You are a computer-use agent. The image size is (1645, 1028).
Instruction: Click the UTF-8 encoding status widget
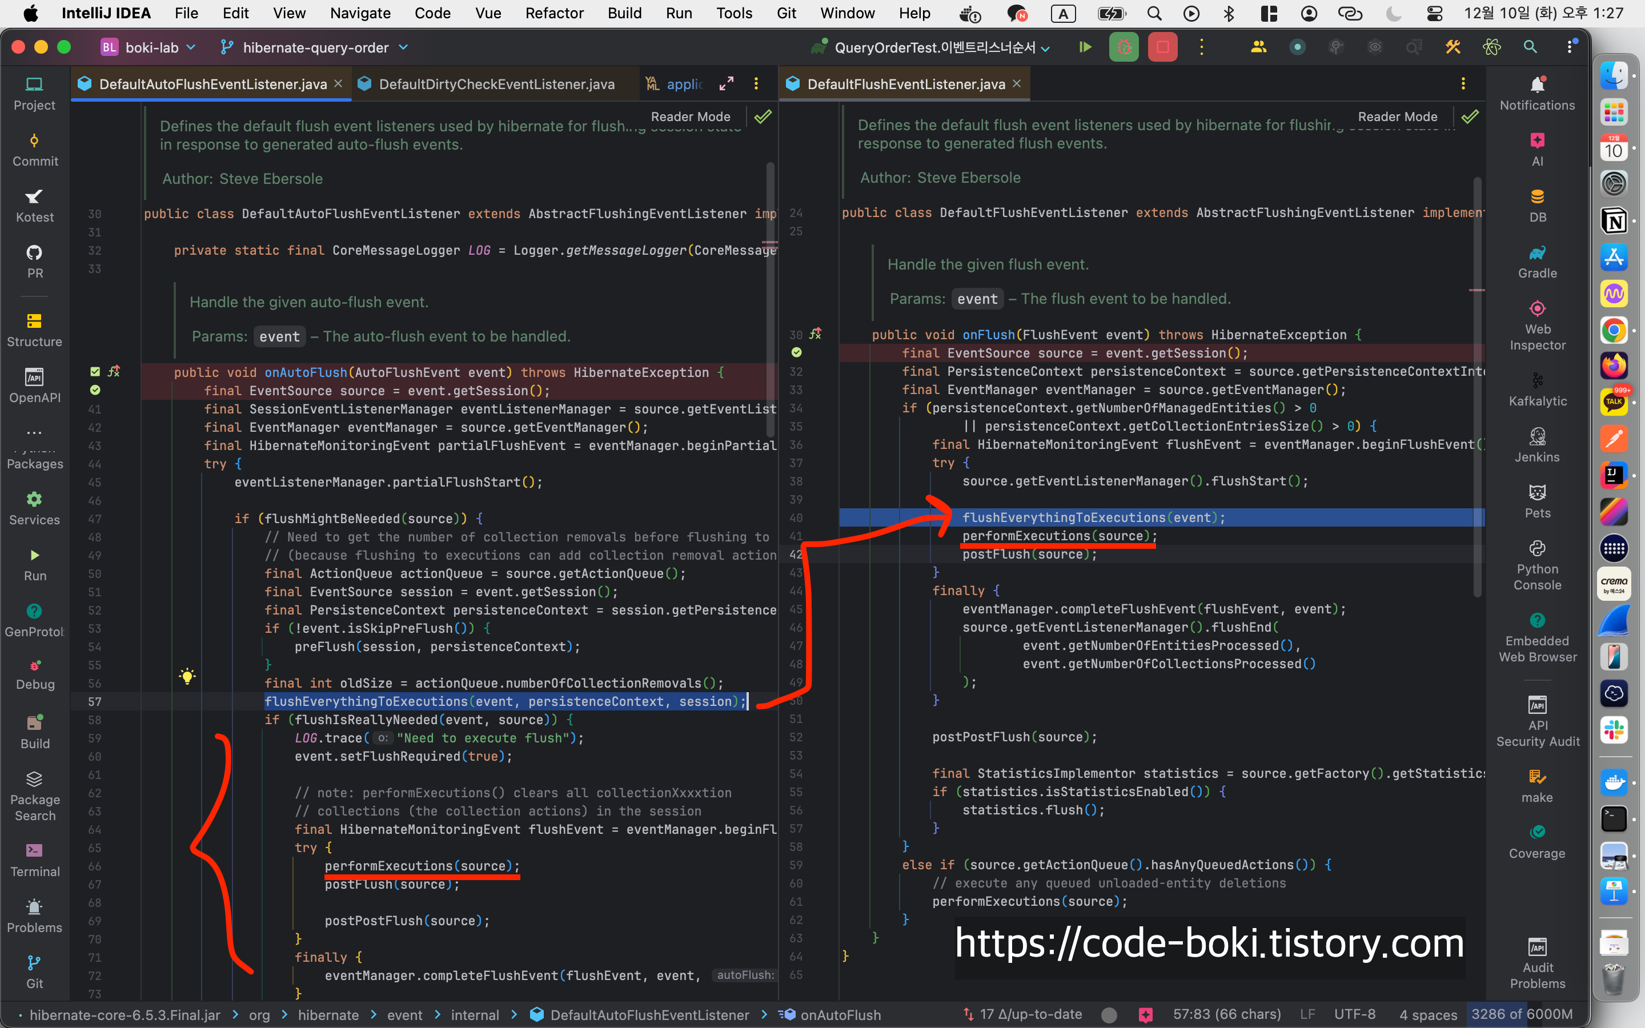click(x=1354, y=1014)
